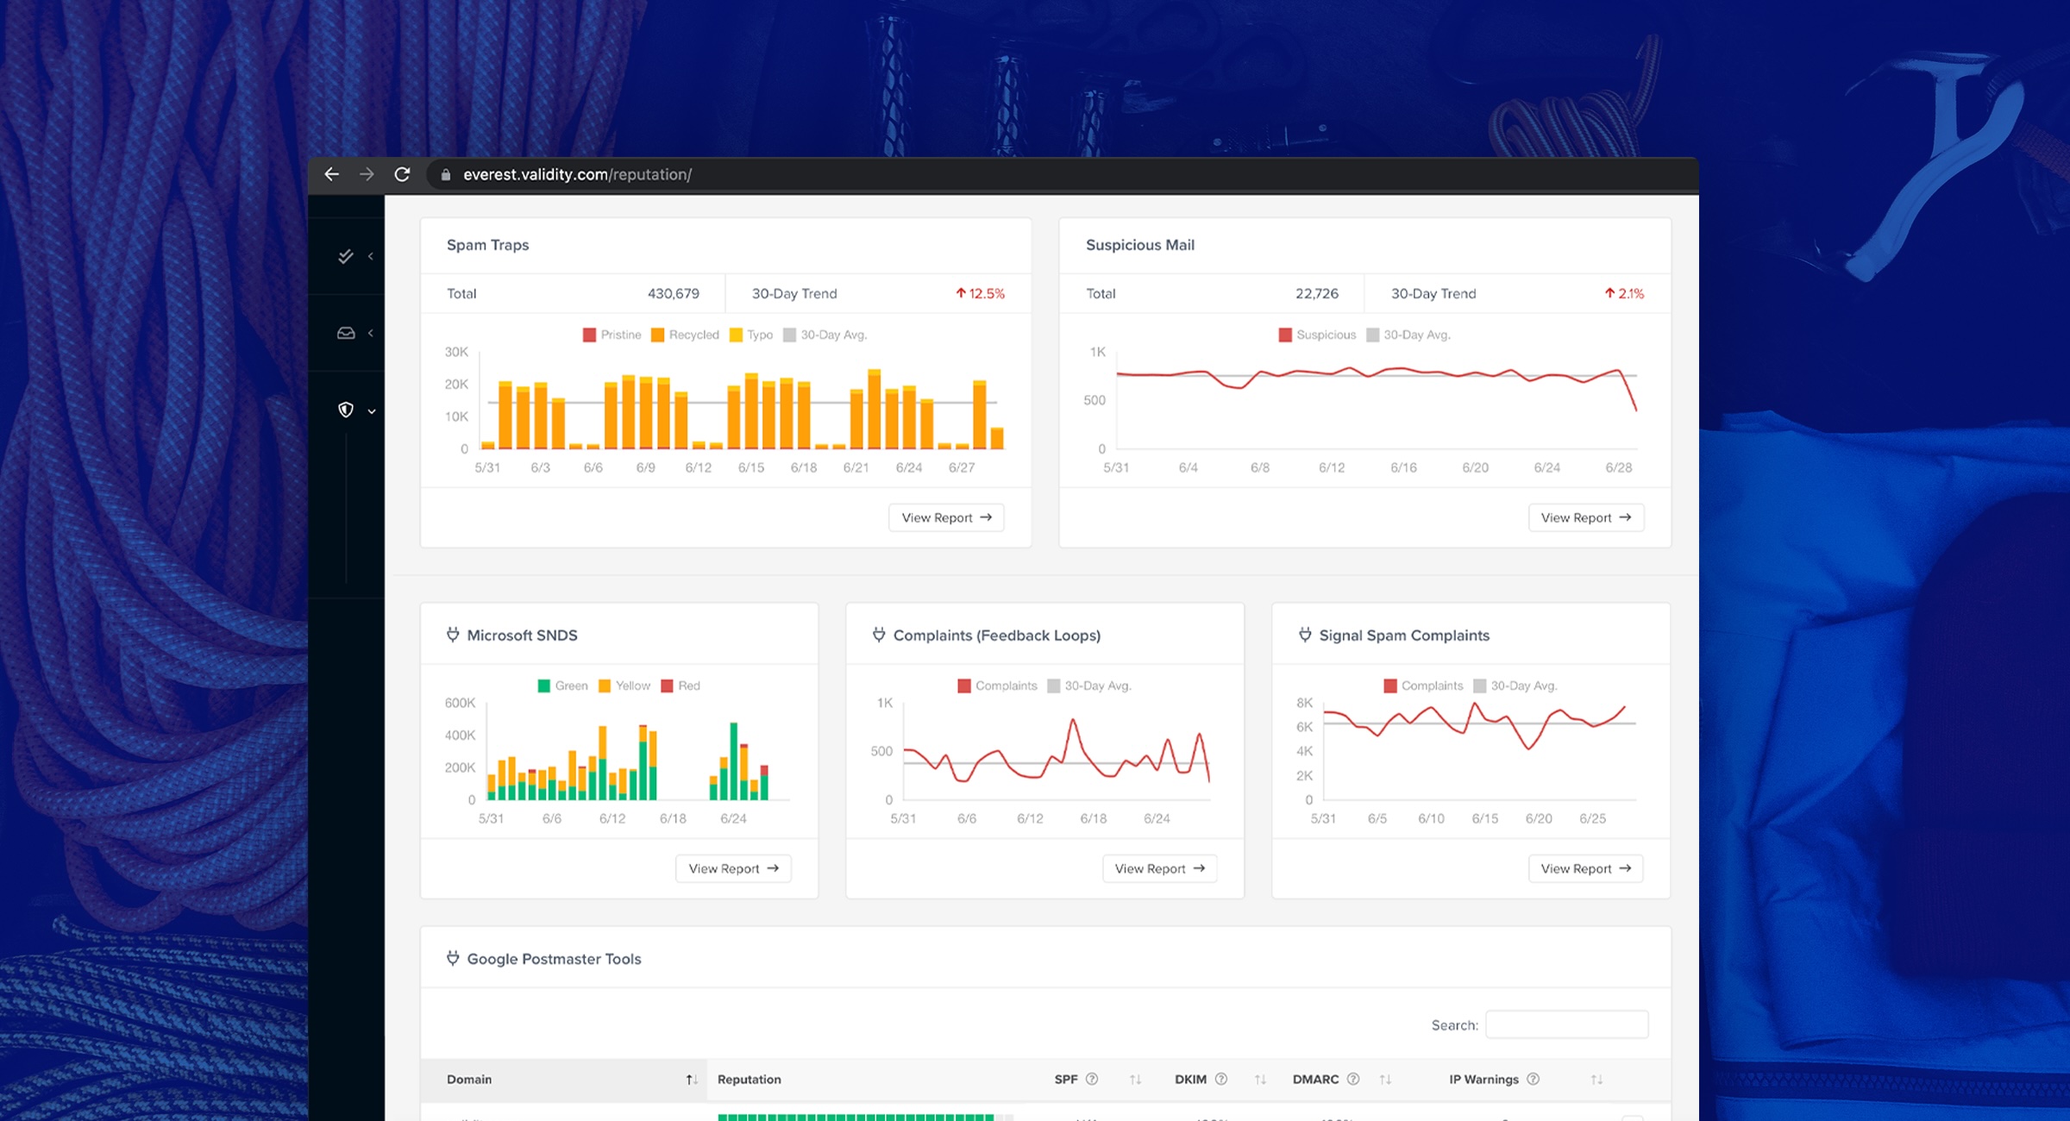Toggle Pristine series in Spam Traps legend
2070x1121 pixels.
[x=612, y=335]
